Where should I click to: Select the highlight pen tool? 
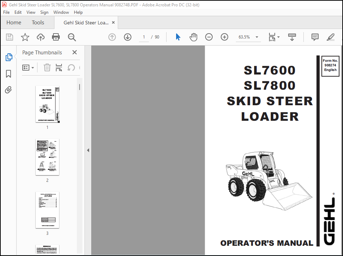tap(331, 37)
